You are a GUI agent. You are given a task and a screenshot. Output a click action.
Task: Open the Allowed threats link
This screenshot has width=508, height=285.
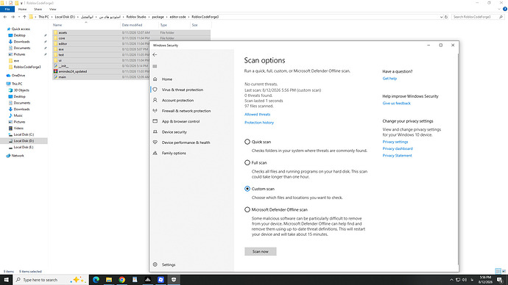pos(257,115)
